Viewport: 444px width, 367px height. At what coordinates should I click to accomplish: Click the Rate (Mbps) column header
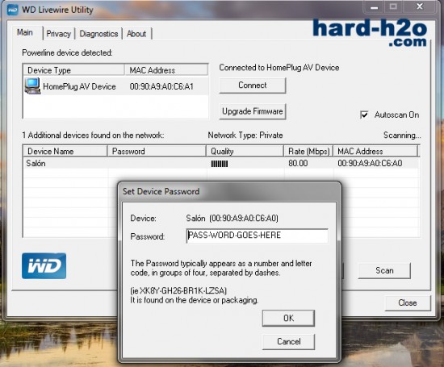(308, 151)
